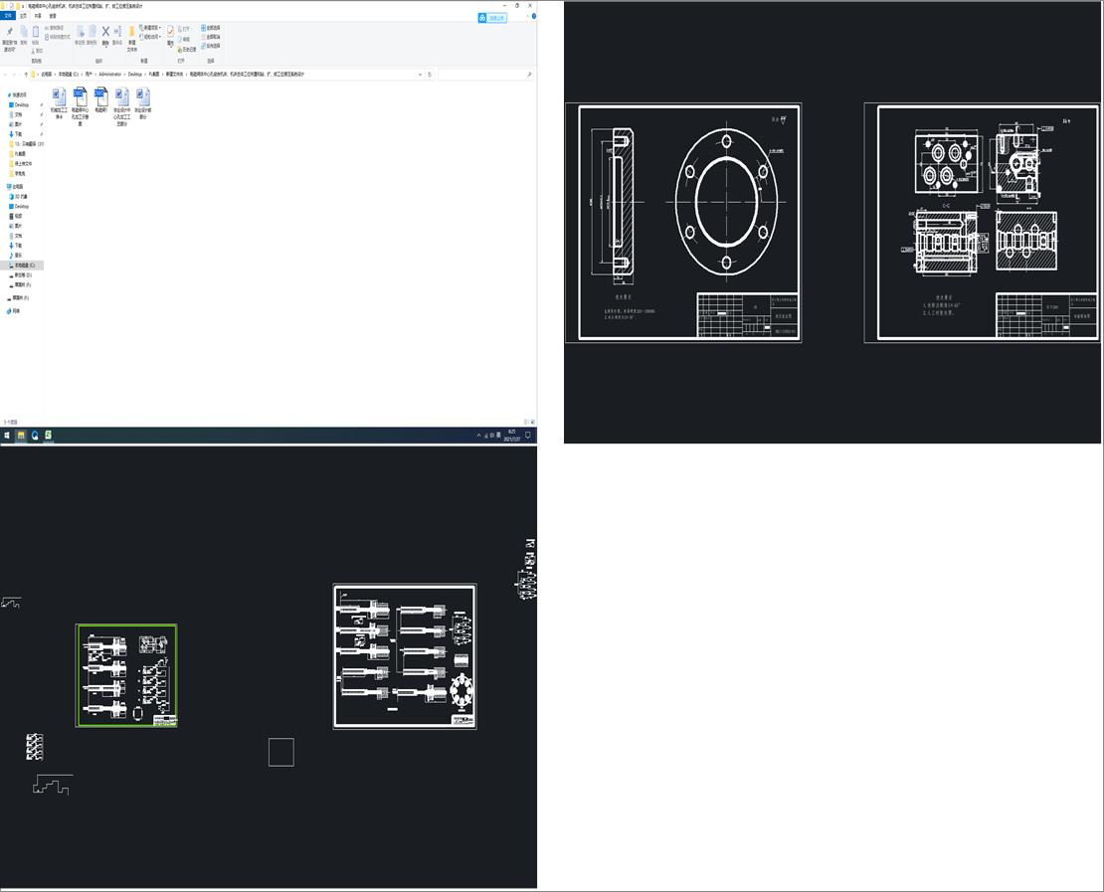Click the green-bordered CAD drawing sheet
This screenshot has height=892, width=1104.
[126, 676]
